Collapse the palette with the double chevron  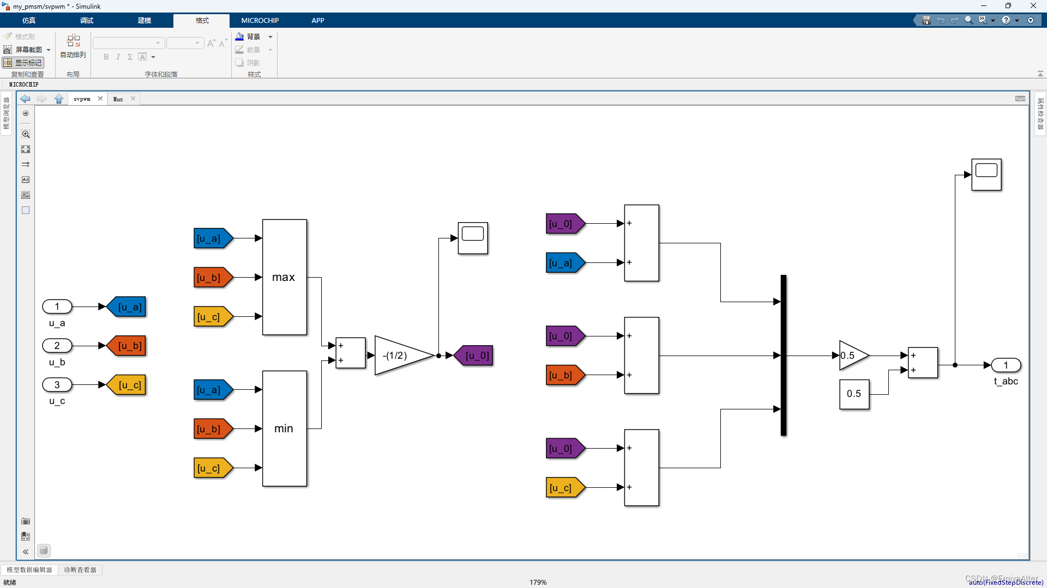pos(26,552)
